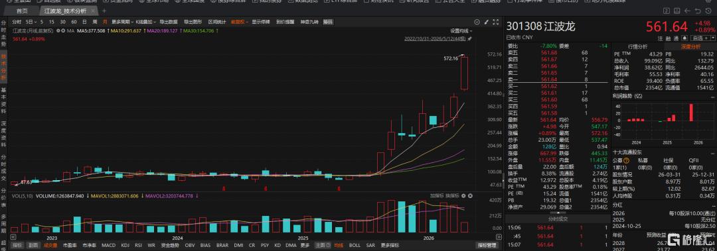
Task: Open the 首页 tab
Action: [x=21, y=11]
